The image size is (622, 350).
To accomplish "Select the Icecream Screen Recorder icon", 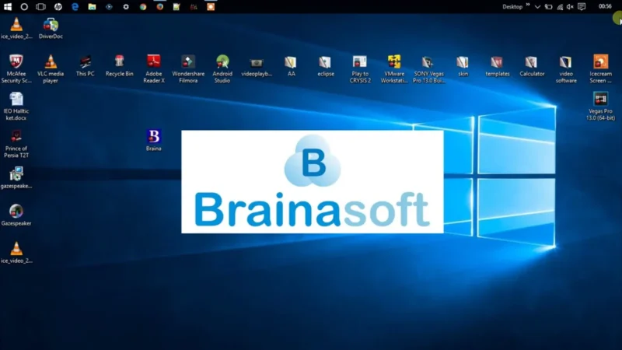I will click(600, 68).
